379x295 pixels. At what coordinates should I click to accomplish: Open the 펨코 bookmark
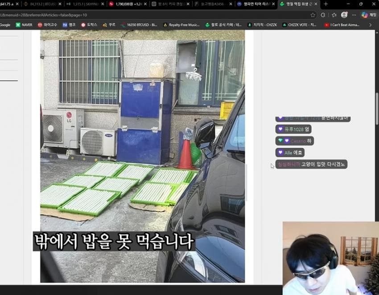click(69, 25)
